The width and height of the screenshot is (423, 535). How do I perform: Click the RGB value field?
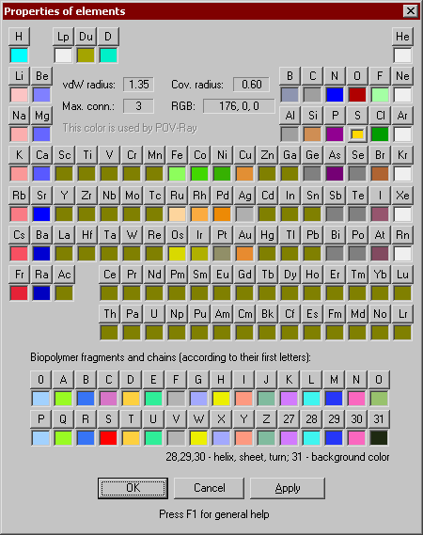click(239, 106)
